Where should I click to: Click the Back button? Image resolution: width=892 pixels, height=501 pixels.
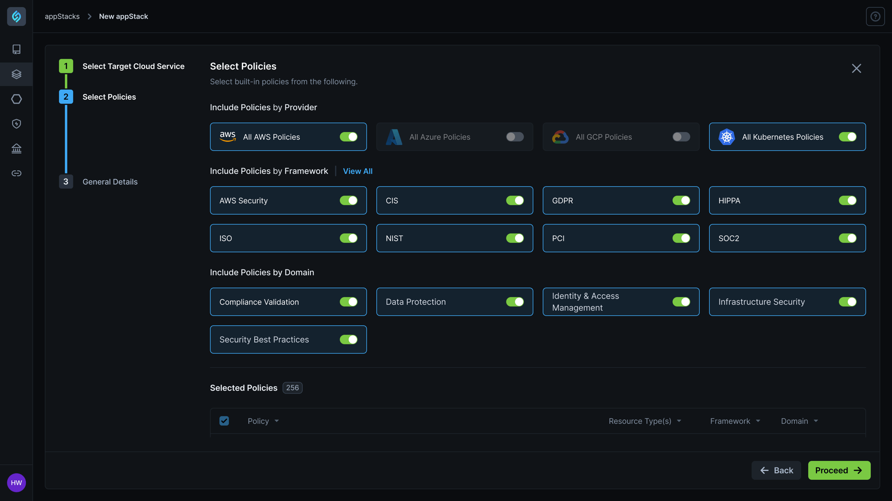click(x=776, y=470)
